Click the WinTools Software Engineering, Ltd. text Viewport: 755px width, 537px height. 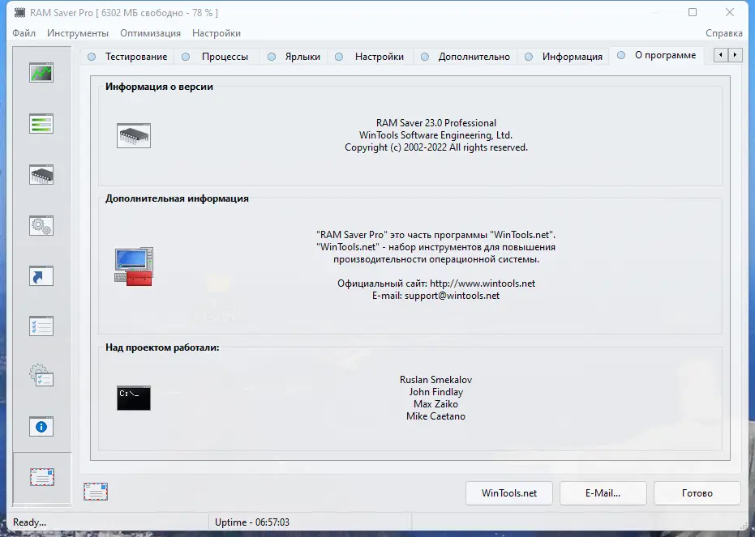point(435,135)
